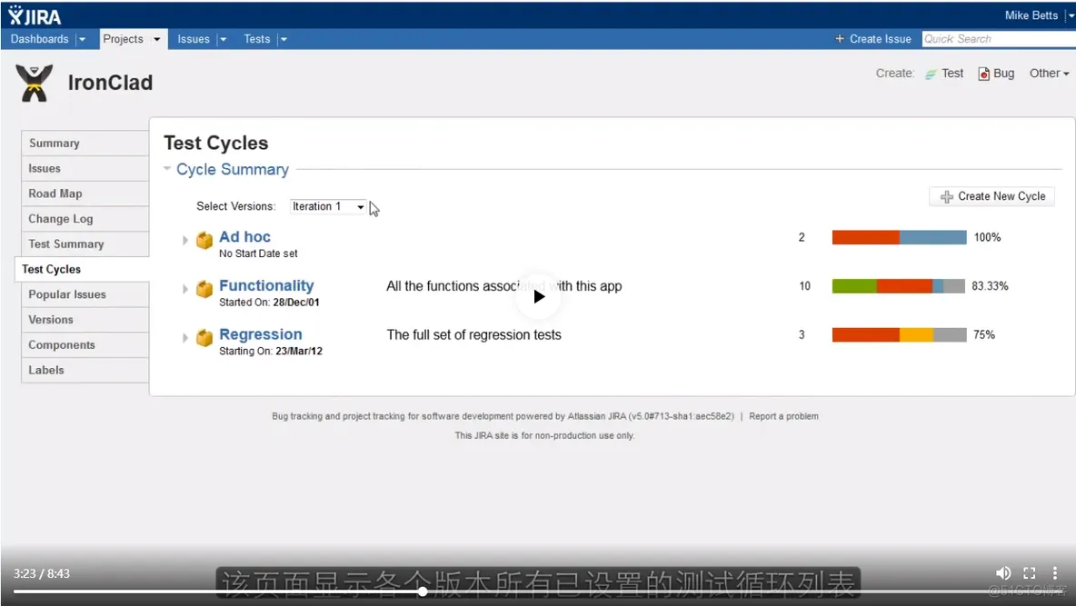Screen dimensions: 1076x606
Task: Click the plus icon beside Create Issue
Action: pyautogui.click(x=839, y=39)
